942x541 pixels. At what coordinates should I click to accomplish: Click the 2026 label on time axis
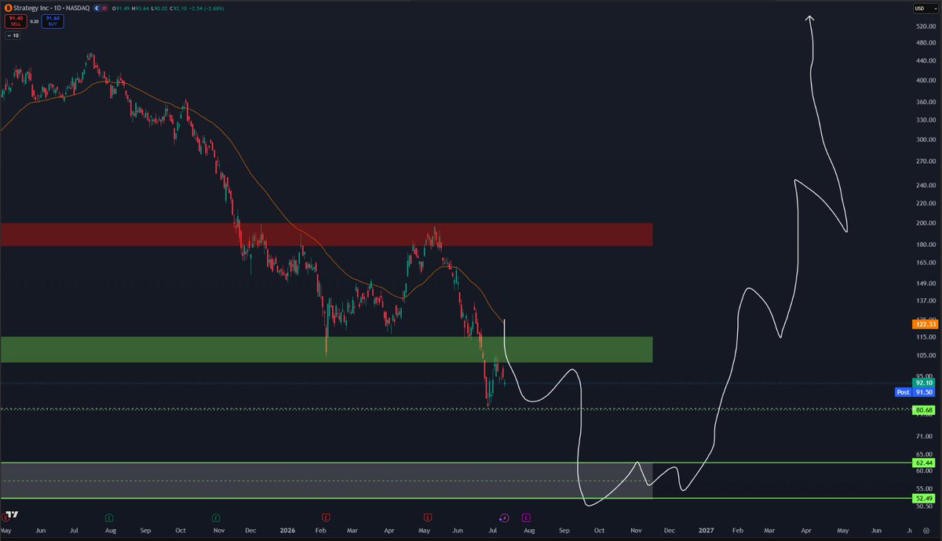(x=287, y=531)
